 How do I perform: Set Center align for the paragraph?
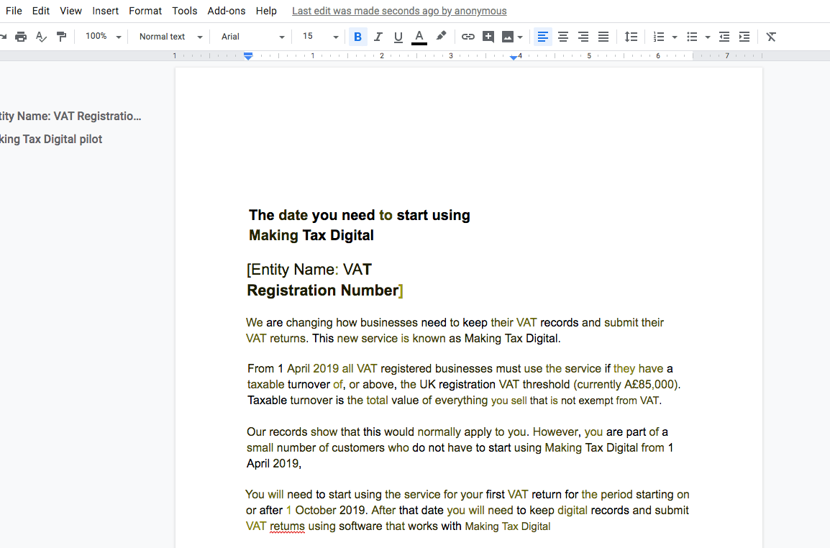click(x=563, y=37)
